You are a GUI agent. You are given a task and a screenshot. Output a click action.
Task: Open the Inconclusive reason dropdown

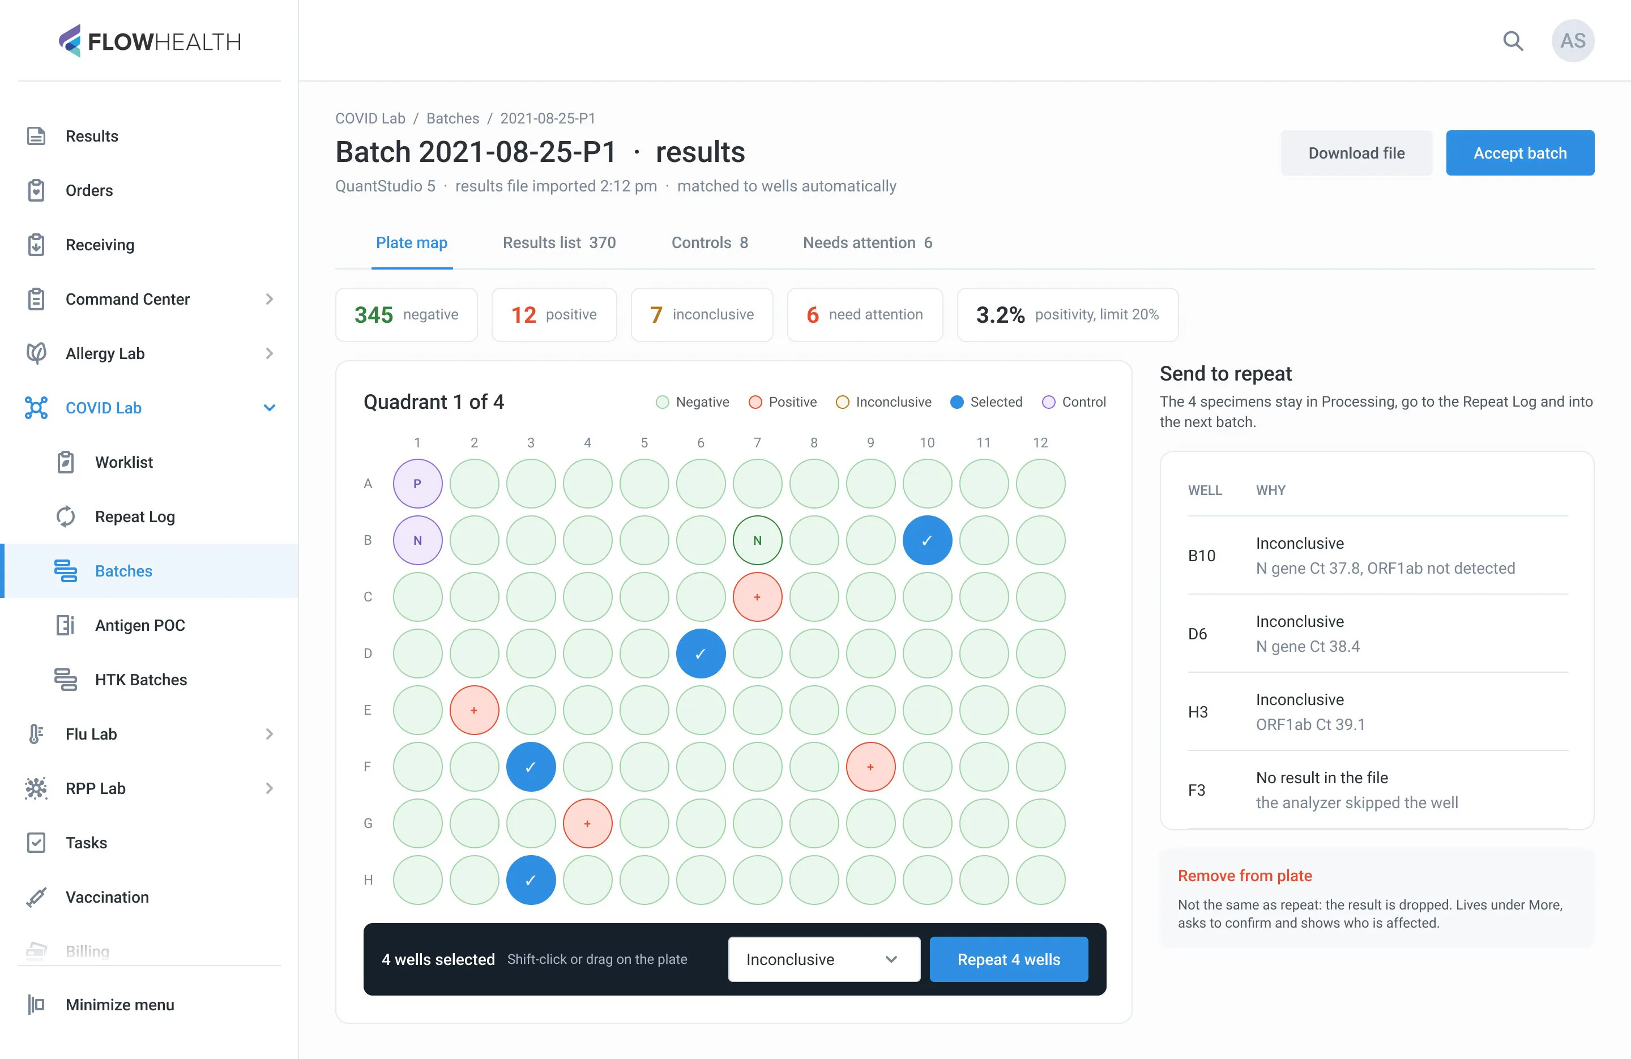click(824, 959)
